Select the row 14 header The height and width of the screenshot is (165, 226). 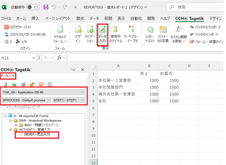click(x=93, y=163)
